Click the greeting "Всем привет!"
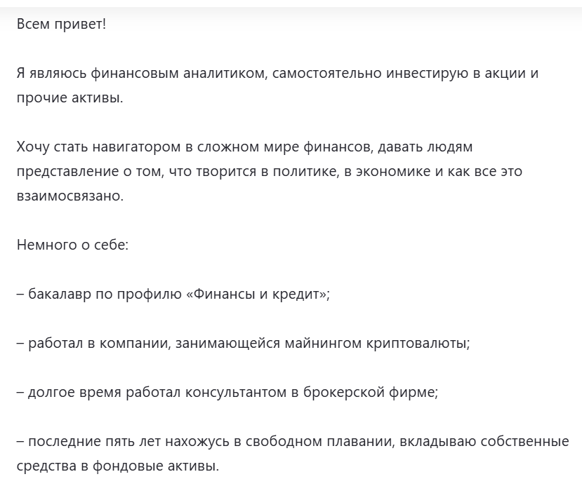This screenshot has width=582, height=486. (x=61, y=25)
